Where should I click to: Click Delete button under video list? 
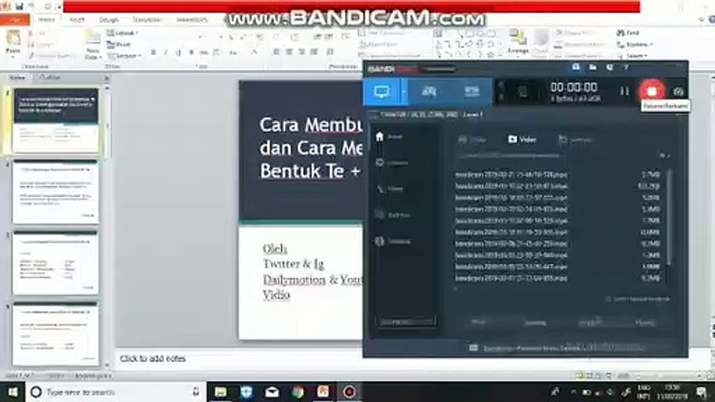[x=644, y=322]
